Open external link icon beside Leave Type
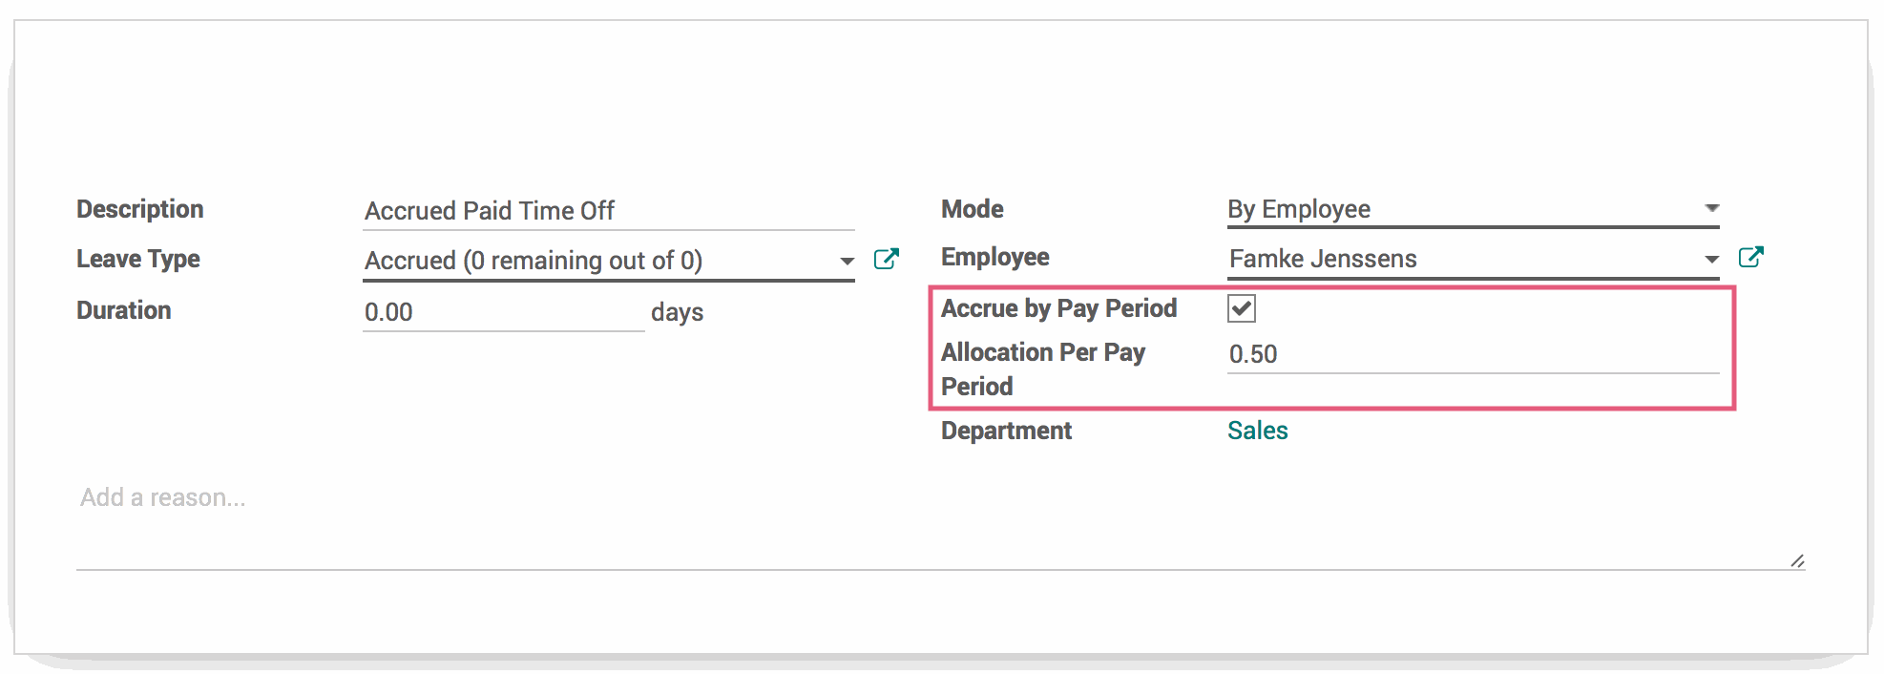 (x=887, y=259)
